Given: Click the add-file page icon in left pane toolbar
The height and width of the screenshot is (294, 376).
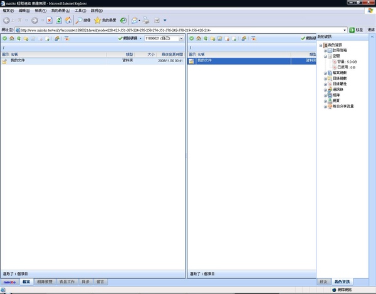Looking at the screenshot, I should coord(47,39).
